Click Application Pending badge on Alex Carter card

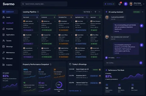(81, 30)
